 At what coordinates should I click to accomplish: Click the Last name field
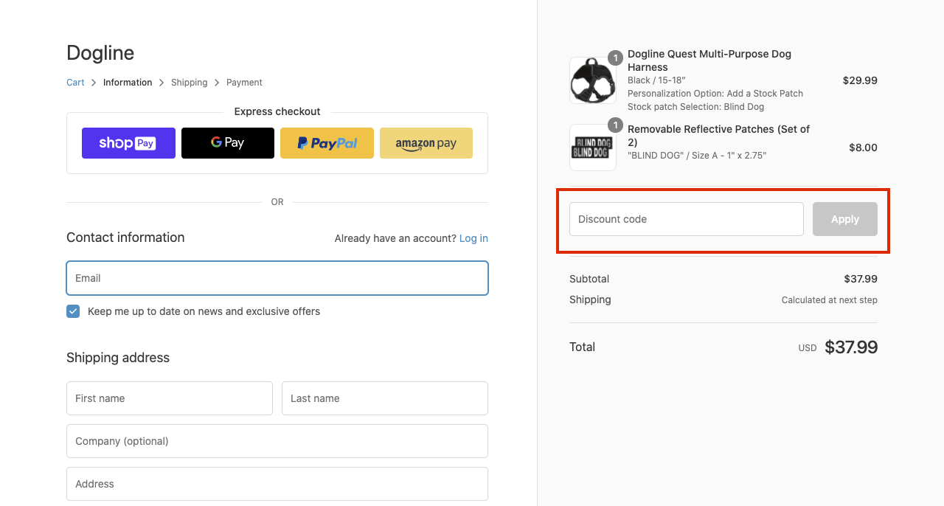385,398
